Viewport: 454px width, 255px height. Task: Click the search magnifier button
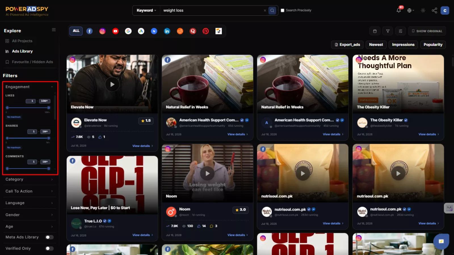272,10
